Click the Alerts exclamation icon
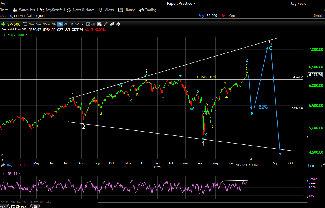Screen dimensions: 325x208 click(101, 10)
